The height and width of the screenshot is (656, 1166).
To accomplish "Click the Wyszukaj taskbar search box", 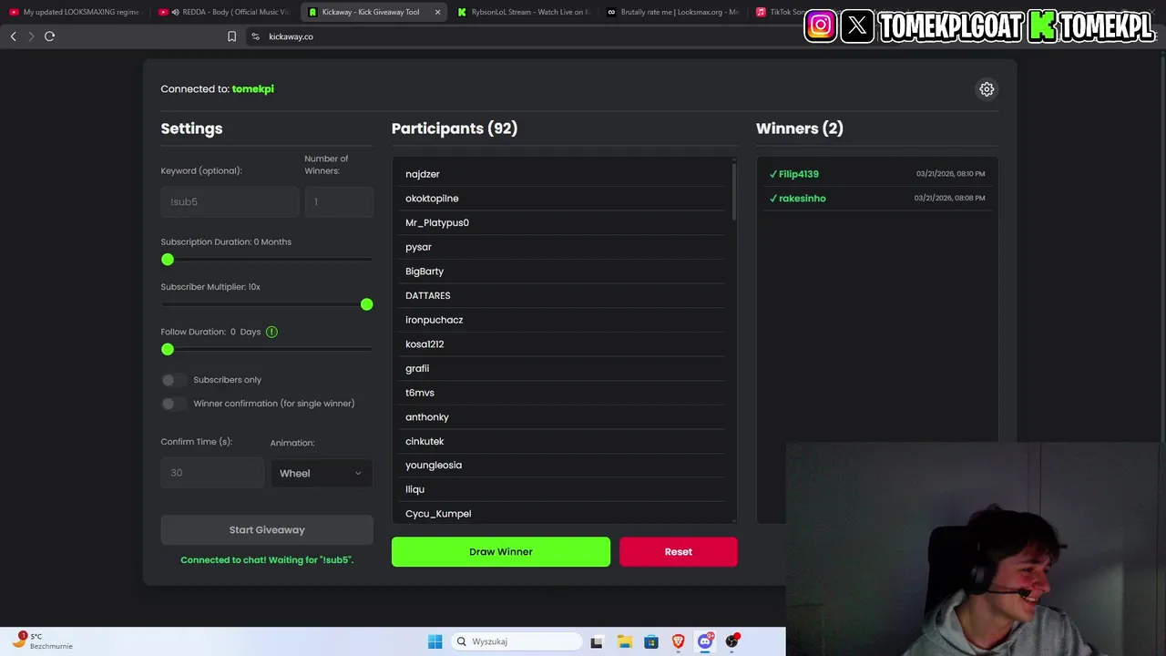I will click(517, 641).
